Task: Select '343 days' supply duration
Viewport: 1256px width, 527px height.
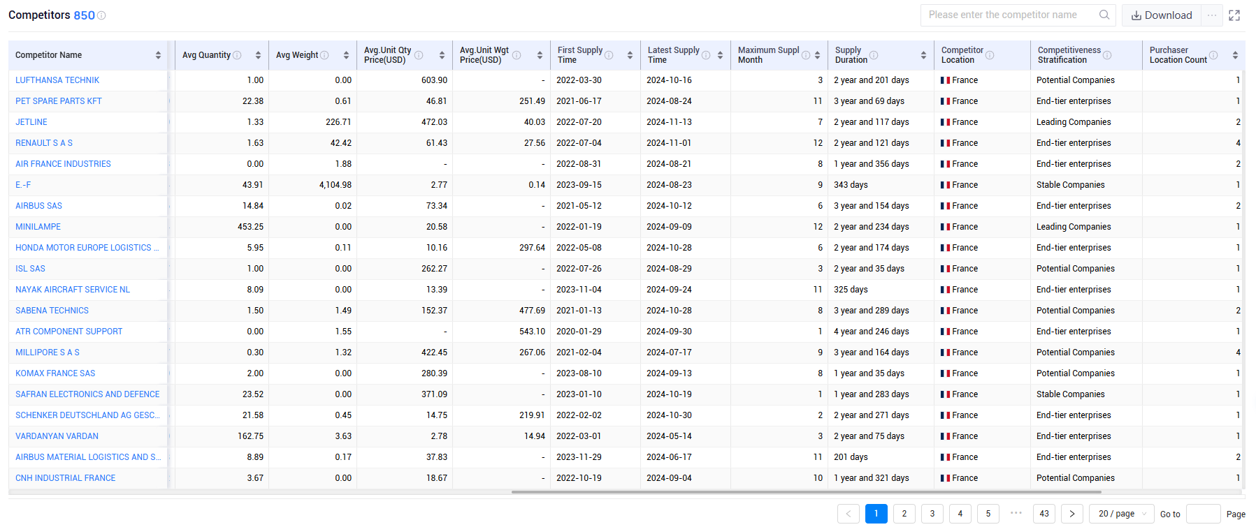Action: 851,185
